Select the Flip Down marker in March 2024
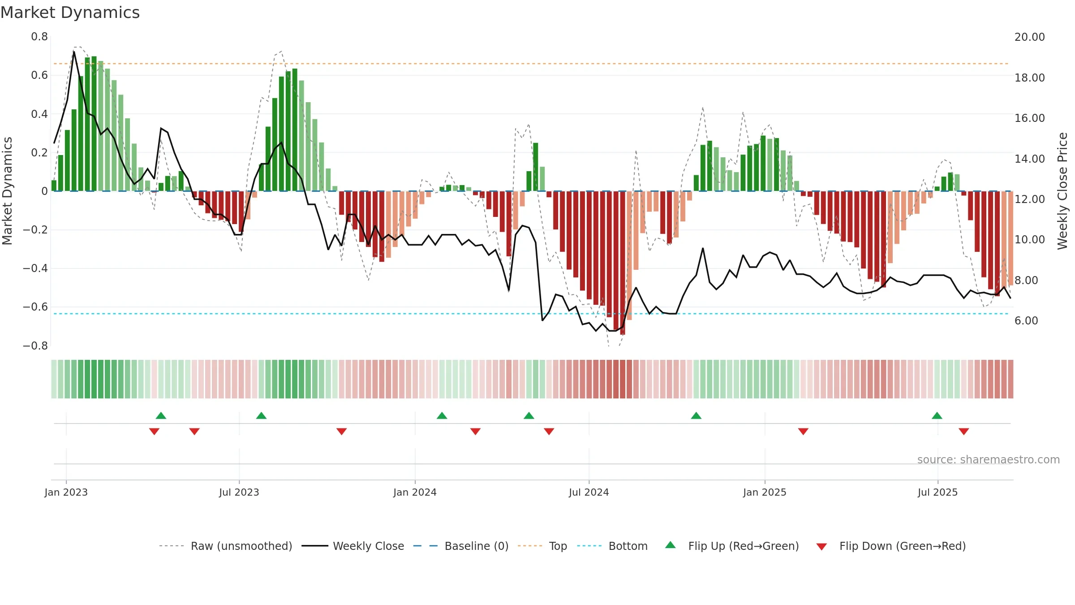Image resolution: width=1075 pixels, height=605 pixels. (x=476, y=432)
